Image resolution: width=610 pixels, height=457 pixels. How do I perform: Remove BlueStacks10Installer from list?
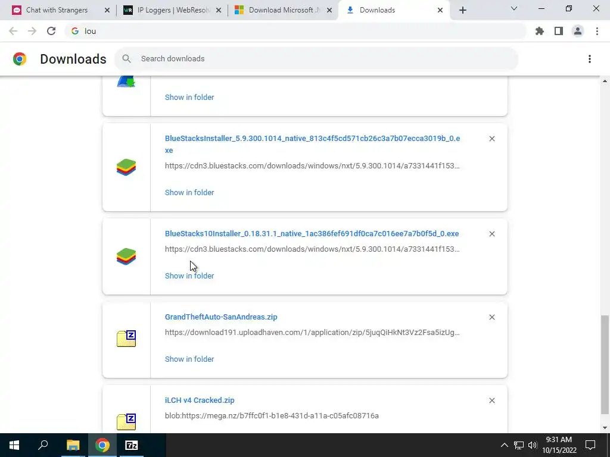[x=491, y=234]
